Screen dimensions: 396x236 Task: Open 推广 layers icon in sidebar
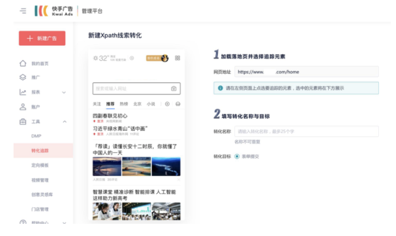tap(22, 77)
